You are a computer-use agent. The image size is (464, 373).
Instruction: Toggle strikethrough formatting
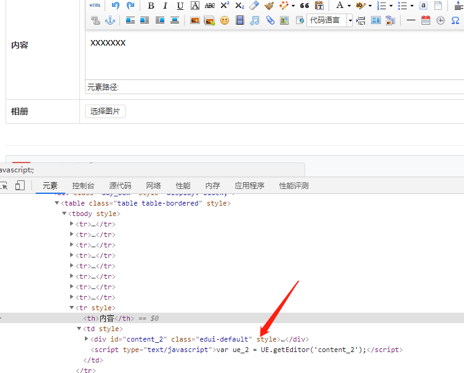click(210, 6)
